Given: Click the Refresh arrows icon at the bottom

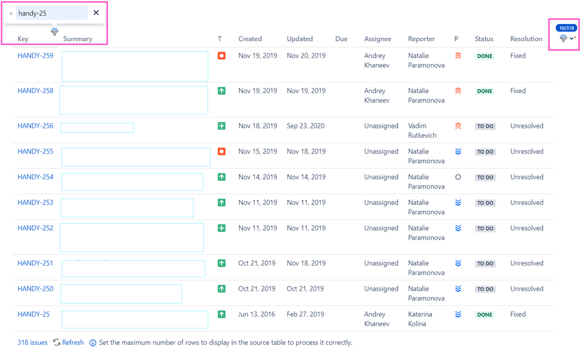Looking at the screenshot, I should point(56,342).
